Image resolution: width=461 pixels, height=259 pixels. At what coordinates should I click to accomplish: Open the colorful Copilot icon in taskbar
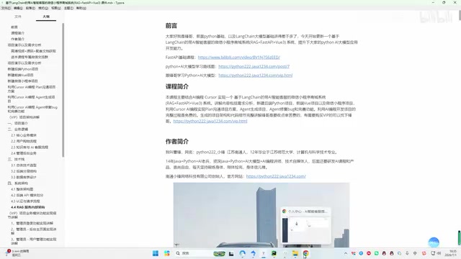coord(166,253)
